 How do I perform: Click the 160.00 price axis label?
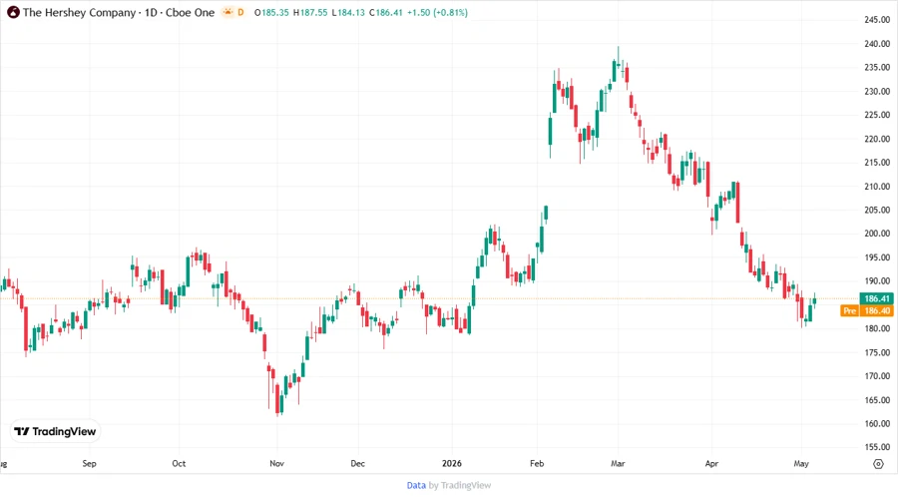pos(877,424)
